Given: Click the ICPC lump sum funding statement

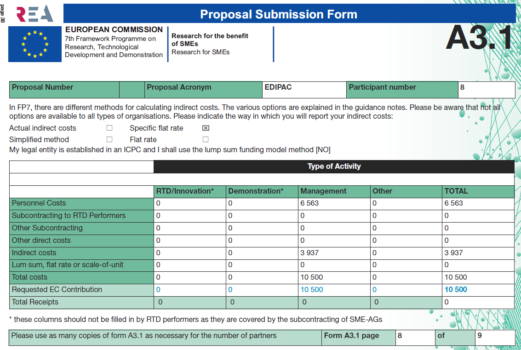Looking at the screenshot, I should pos(170,150).
